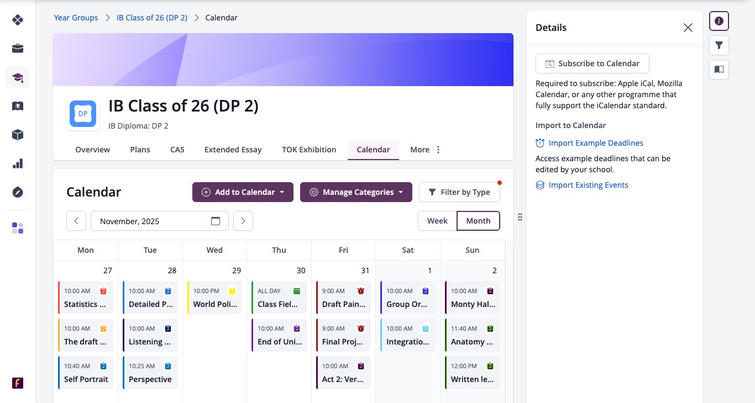Viewport: 755px width, 403px height.
Task: Open the briefcase icon in the left sidebar
Action: 18,49
